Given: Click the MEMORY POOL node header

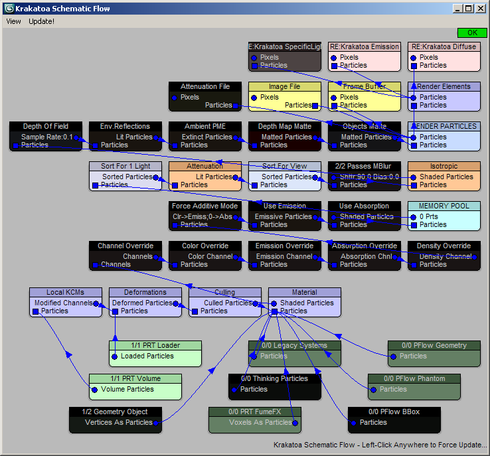Looking at the screenshot, I should (444, 206).
